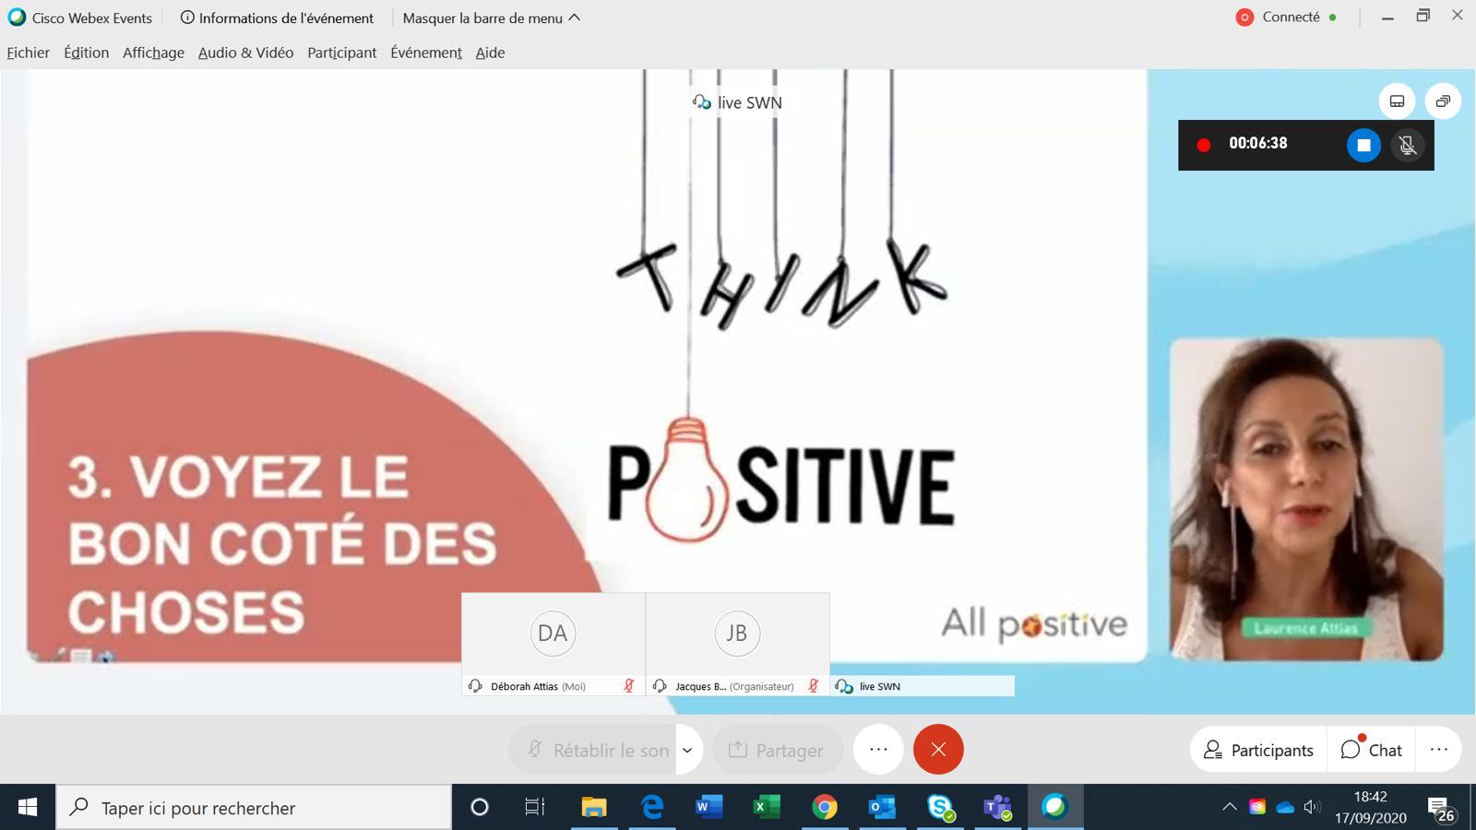This screenshot has height=830, width=1476.
Task: Open Word from taskbar
Action: click(708, 807)
